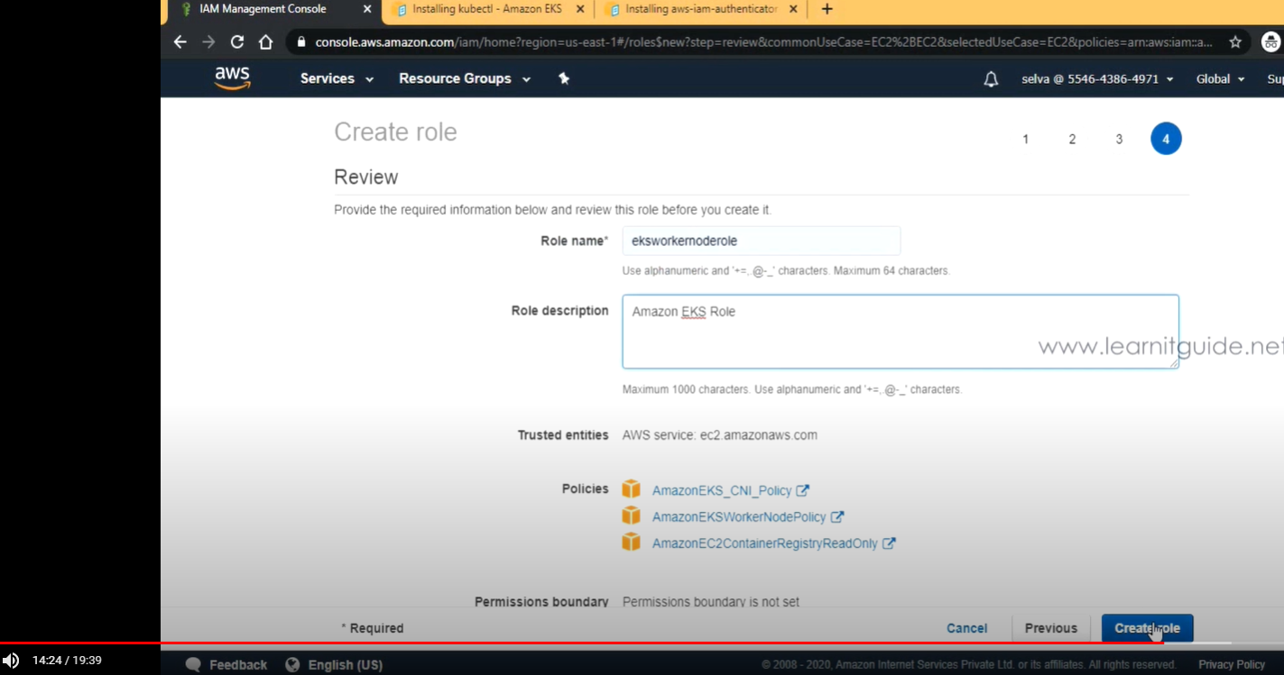Screen dimensions: 1284x675
Task: Open the AmazonEC2ContainerRegistryReadOnly link
Action: pyautogui.click(x=764, y=543)
